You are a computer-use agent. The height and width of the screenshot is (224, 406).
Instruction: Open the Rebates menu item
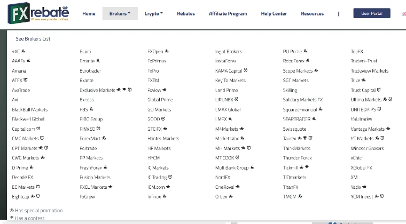click(x=186, y=14)
